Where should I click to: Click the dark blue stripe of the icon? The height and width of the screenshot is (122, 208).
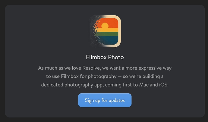click(x=109, y=40)
